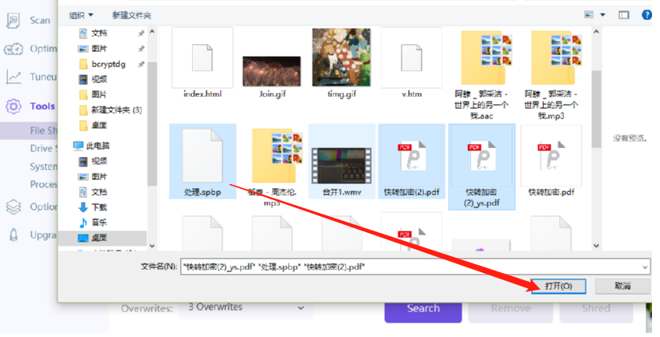
Task: Select the Tuneup chart icon
Action: click(x=14, y=77)
